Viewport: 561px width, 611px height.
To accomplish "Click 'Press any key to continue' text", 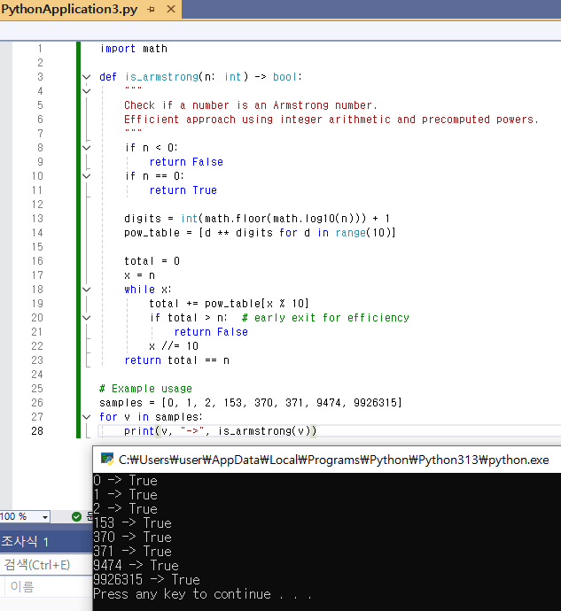I will [182, 594].
